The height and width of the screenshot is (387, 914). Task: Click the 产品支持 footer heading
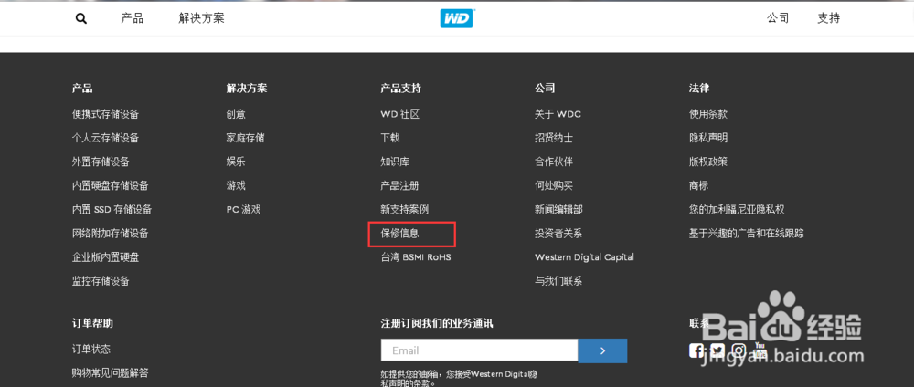[x=401, y=89]
